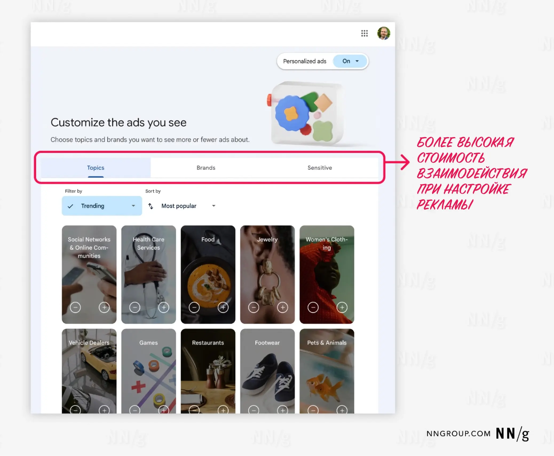554x456 pixels.
Task: Select the Topics tab
Action: [96, 168]
